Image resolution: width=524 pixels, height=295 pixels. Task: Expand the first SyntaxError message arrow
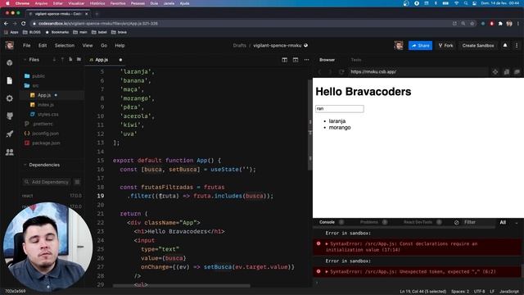click(327, 244)
